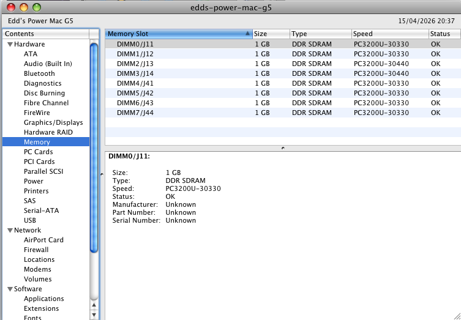The image size is (461, 320).
Task: Select the DIMM3/J14 memory row
Action: pyautogui.click(x=283, y=73)
